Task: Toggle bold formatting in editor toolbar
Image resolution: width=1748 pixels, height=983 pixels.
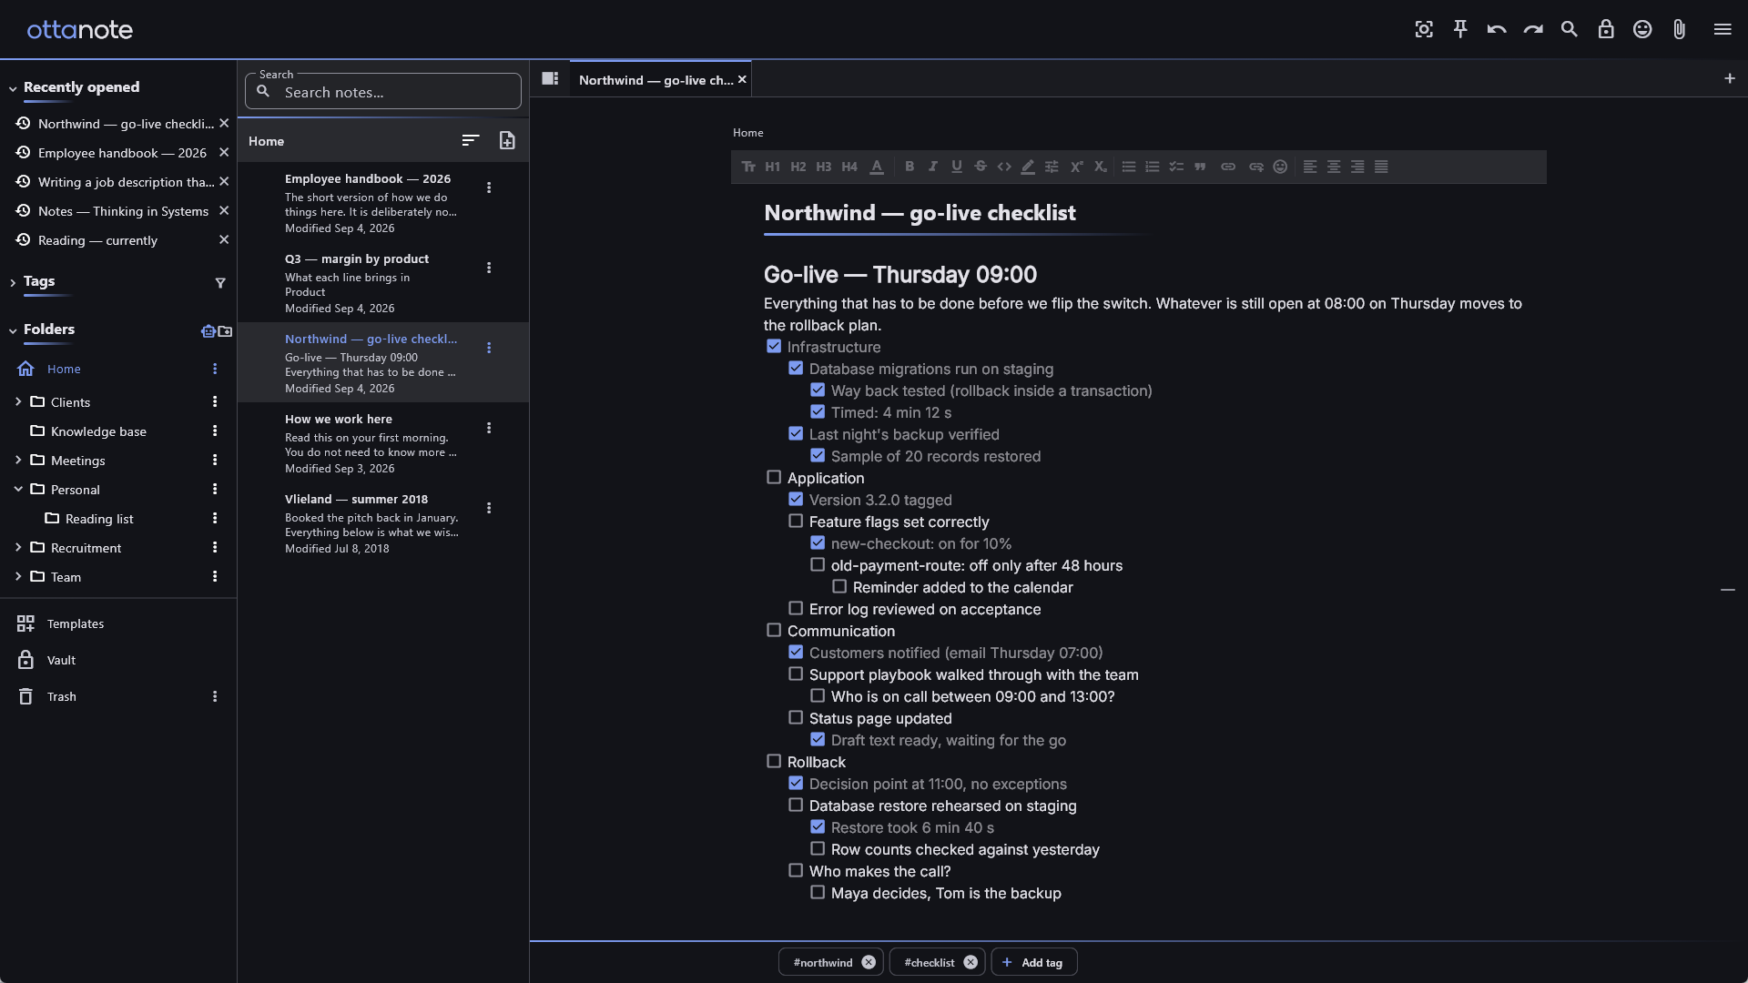Action: pos(909,167)
